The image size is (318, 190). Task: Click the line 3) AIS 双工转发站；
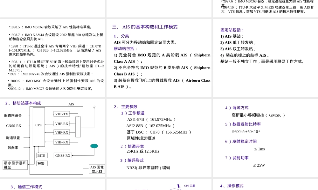click(x=238, y=49)
